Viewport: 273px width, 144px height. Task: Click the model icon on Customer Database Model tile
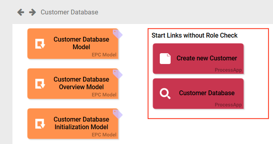pos(40,44)
